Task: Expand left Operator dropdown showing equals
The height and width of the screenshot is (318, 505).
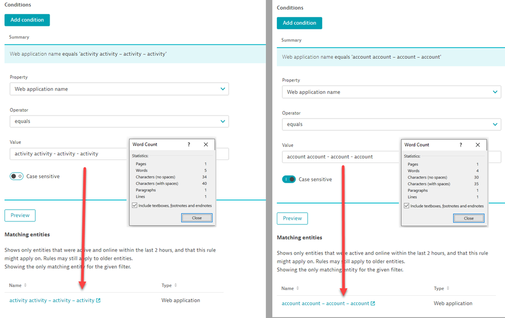Action: 119,122
